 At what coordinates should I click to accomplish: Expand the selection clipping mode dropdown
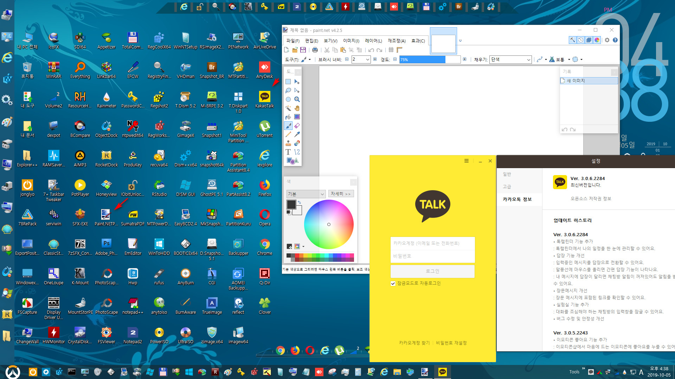581,60
